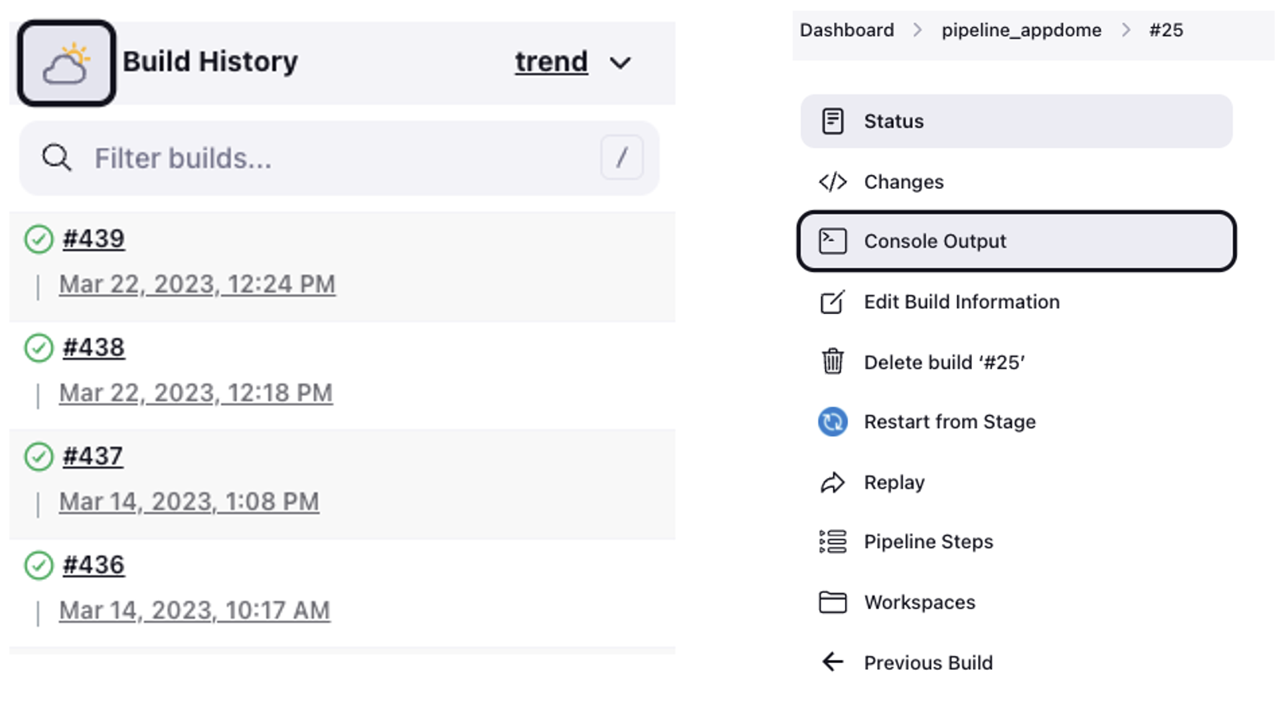
Task: Expand the pipeline_appdome breadcrumb chevron
Action: tap(1127, 29)
